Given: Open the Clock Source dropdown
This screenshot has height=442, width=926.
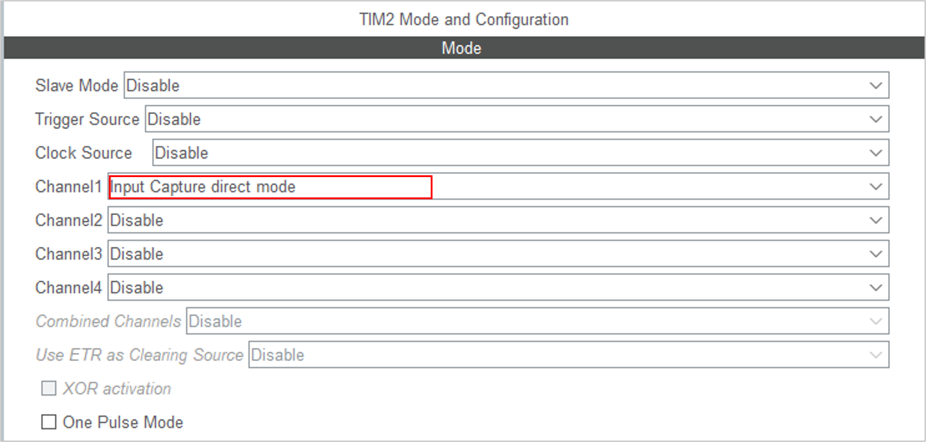Looking at the screenshot, I should point(520,153).
